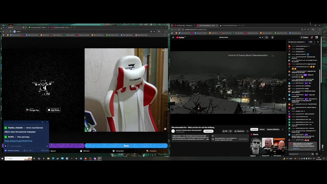Image resolution: width=327 pixels, height=184 pixels.
Task: Click the blue start button below chair video
Action: pos(126,146)
